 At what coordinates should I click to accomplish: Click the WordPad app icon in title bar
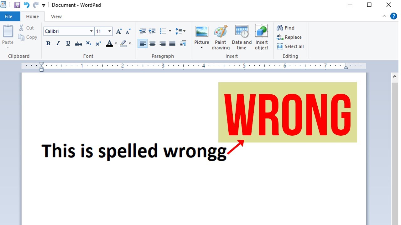coord(3,5)
